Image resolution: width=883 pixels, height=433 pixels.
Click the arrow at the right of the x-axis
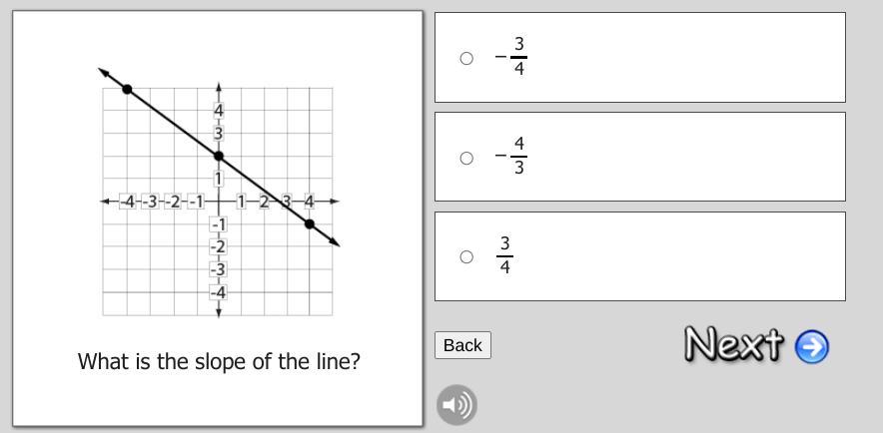point(335,202)
